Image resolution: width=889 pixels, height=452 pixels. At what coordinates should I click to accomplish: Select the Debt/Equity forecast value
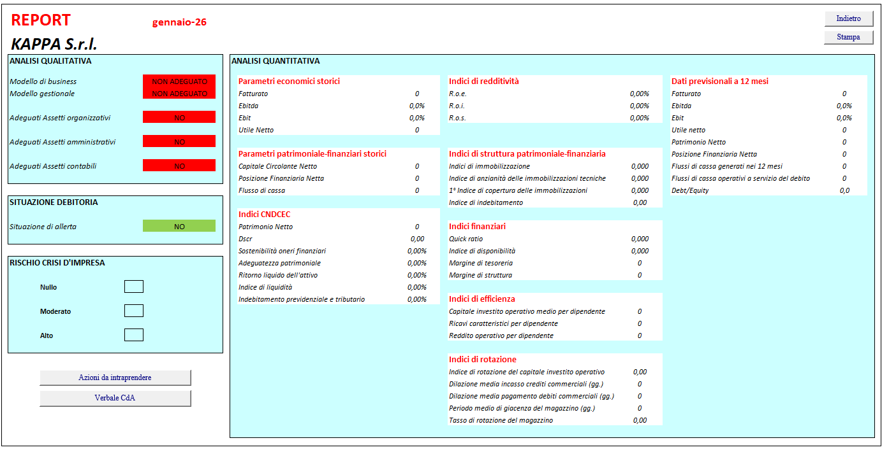click(x=844, y=190)
